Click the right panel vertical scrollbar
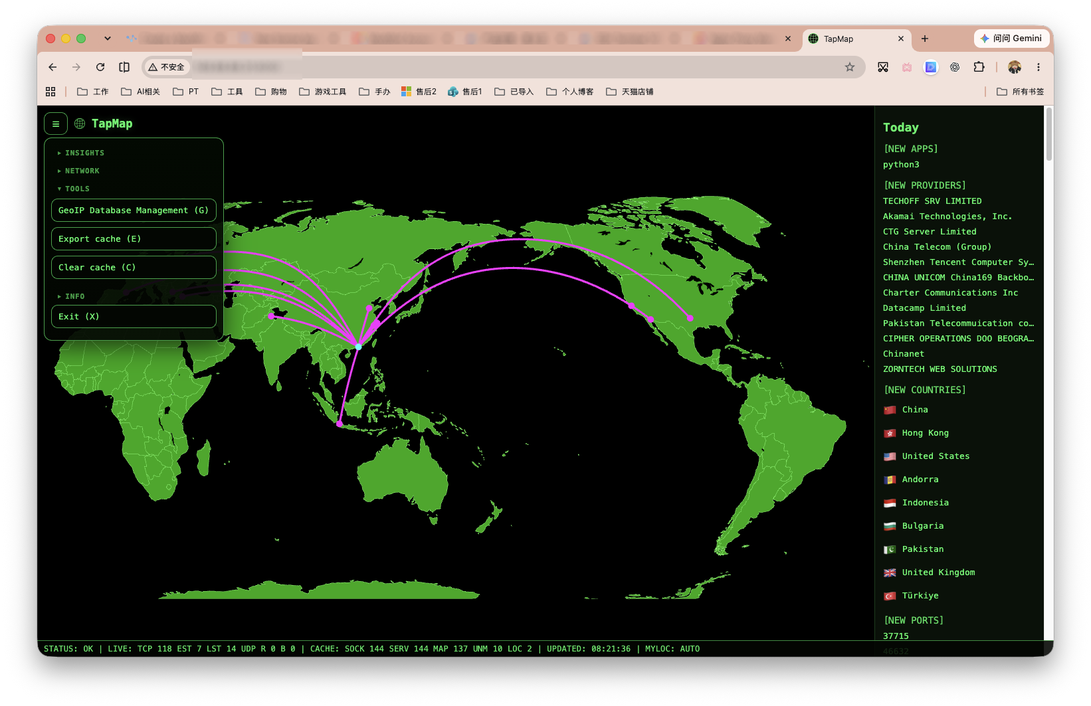 1049,134
